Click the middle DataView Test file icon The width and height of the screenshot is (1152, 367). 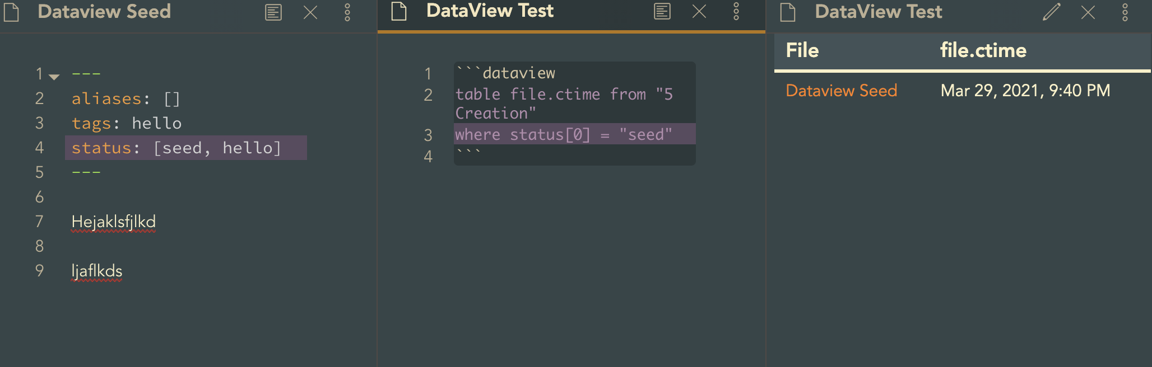[x=399, y=11]
